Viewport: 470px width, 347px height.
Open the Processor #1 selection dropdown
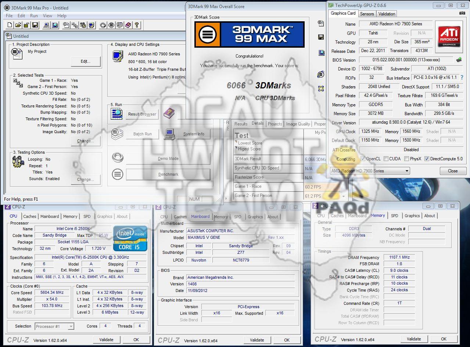54,326
